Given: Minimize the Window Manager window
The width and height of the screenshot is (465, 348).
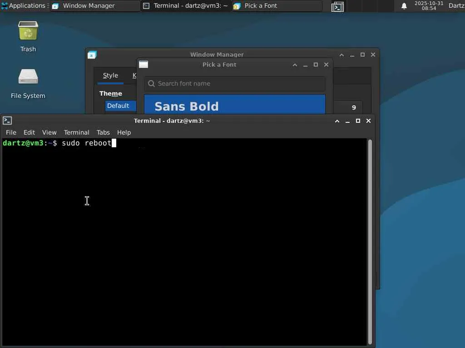Looking at the screenshot, I should tap(352, 55).
